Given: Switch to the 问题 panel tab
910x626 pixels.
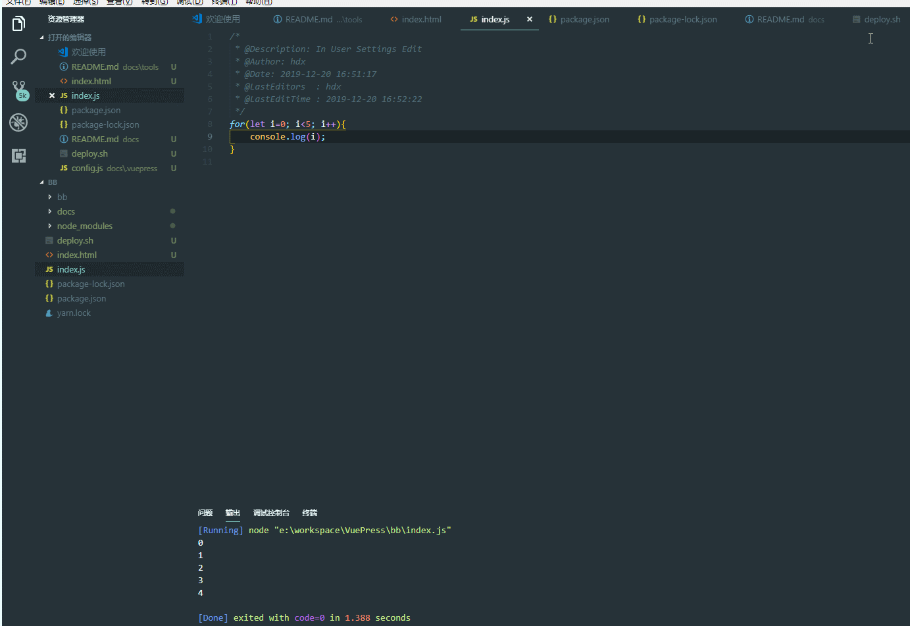Looking at the screenshot, I should [x=205, y=513].
